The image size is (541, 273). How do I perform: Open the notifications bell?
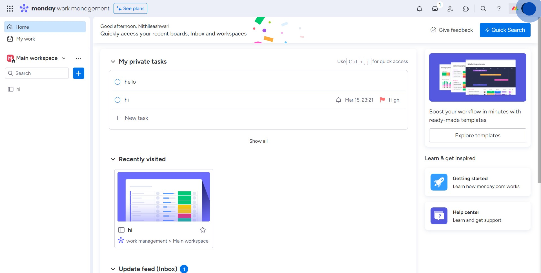click(x=419, y=9)
